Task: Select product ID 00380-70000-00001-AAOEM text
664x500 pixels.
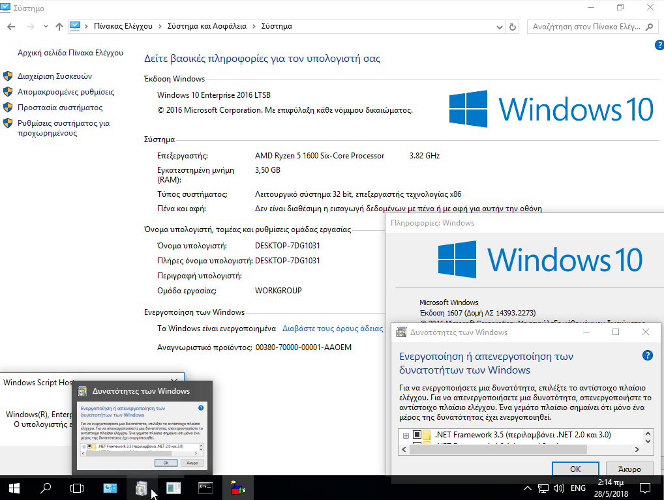Action: pyautogui.click(x=303, y=347)
